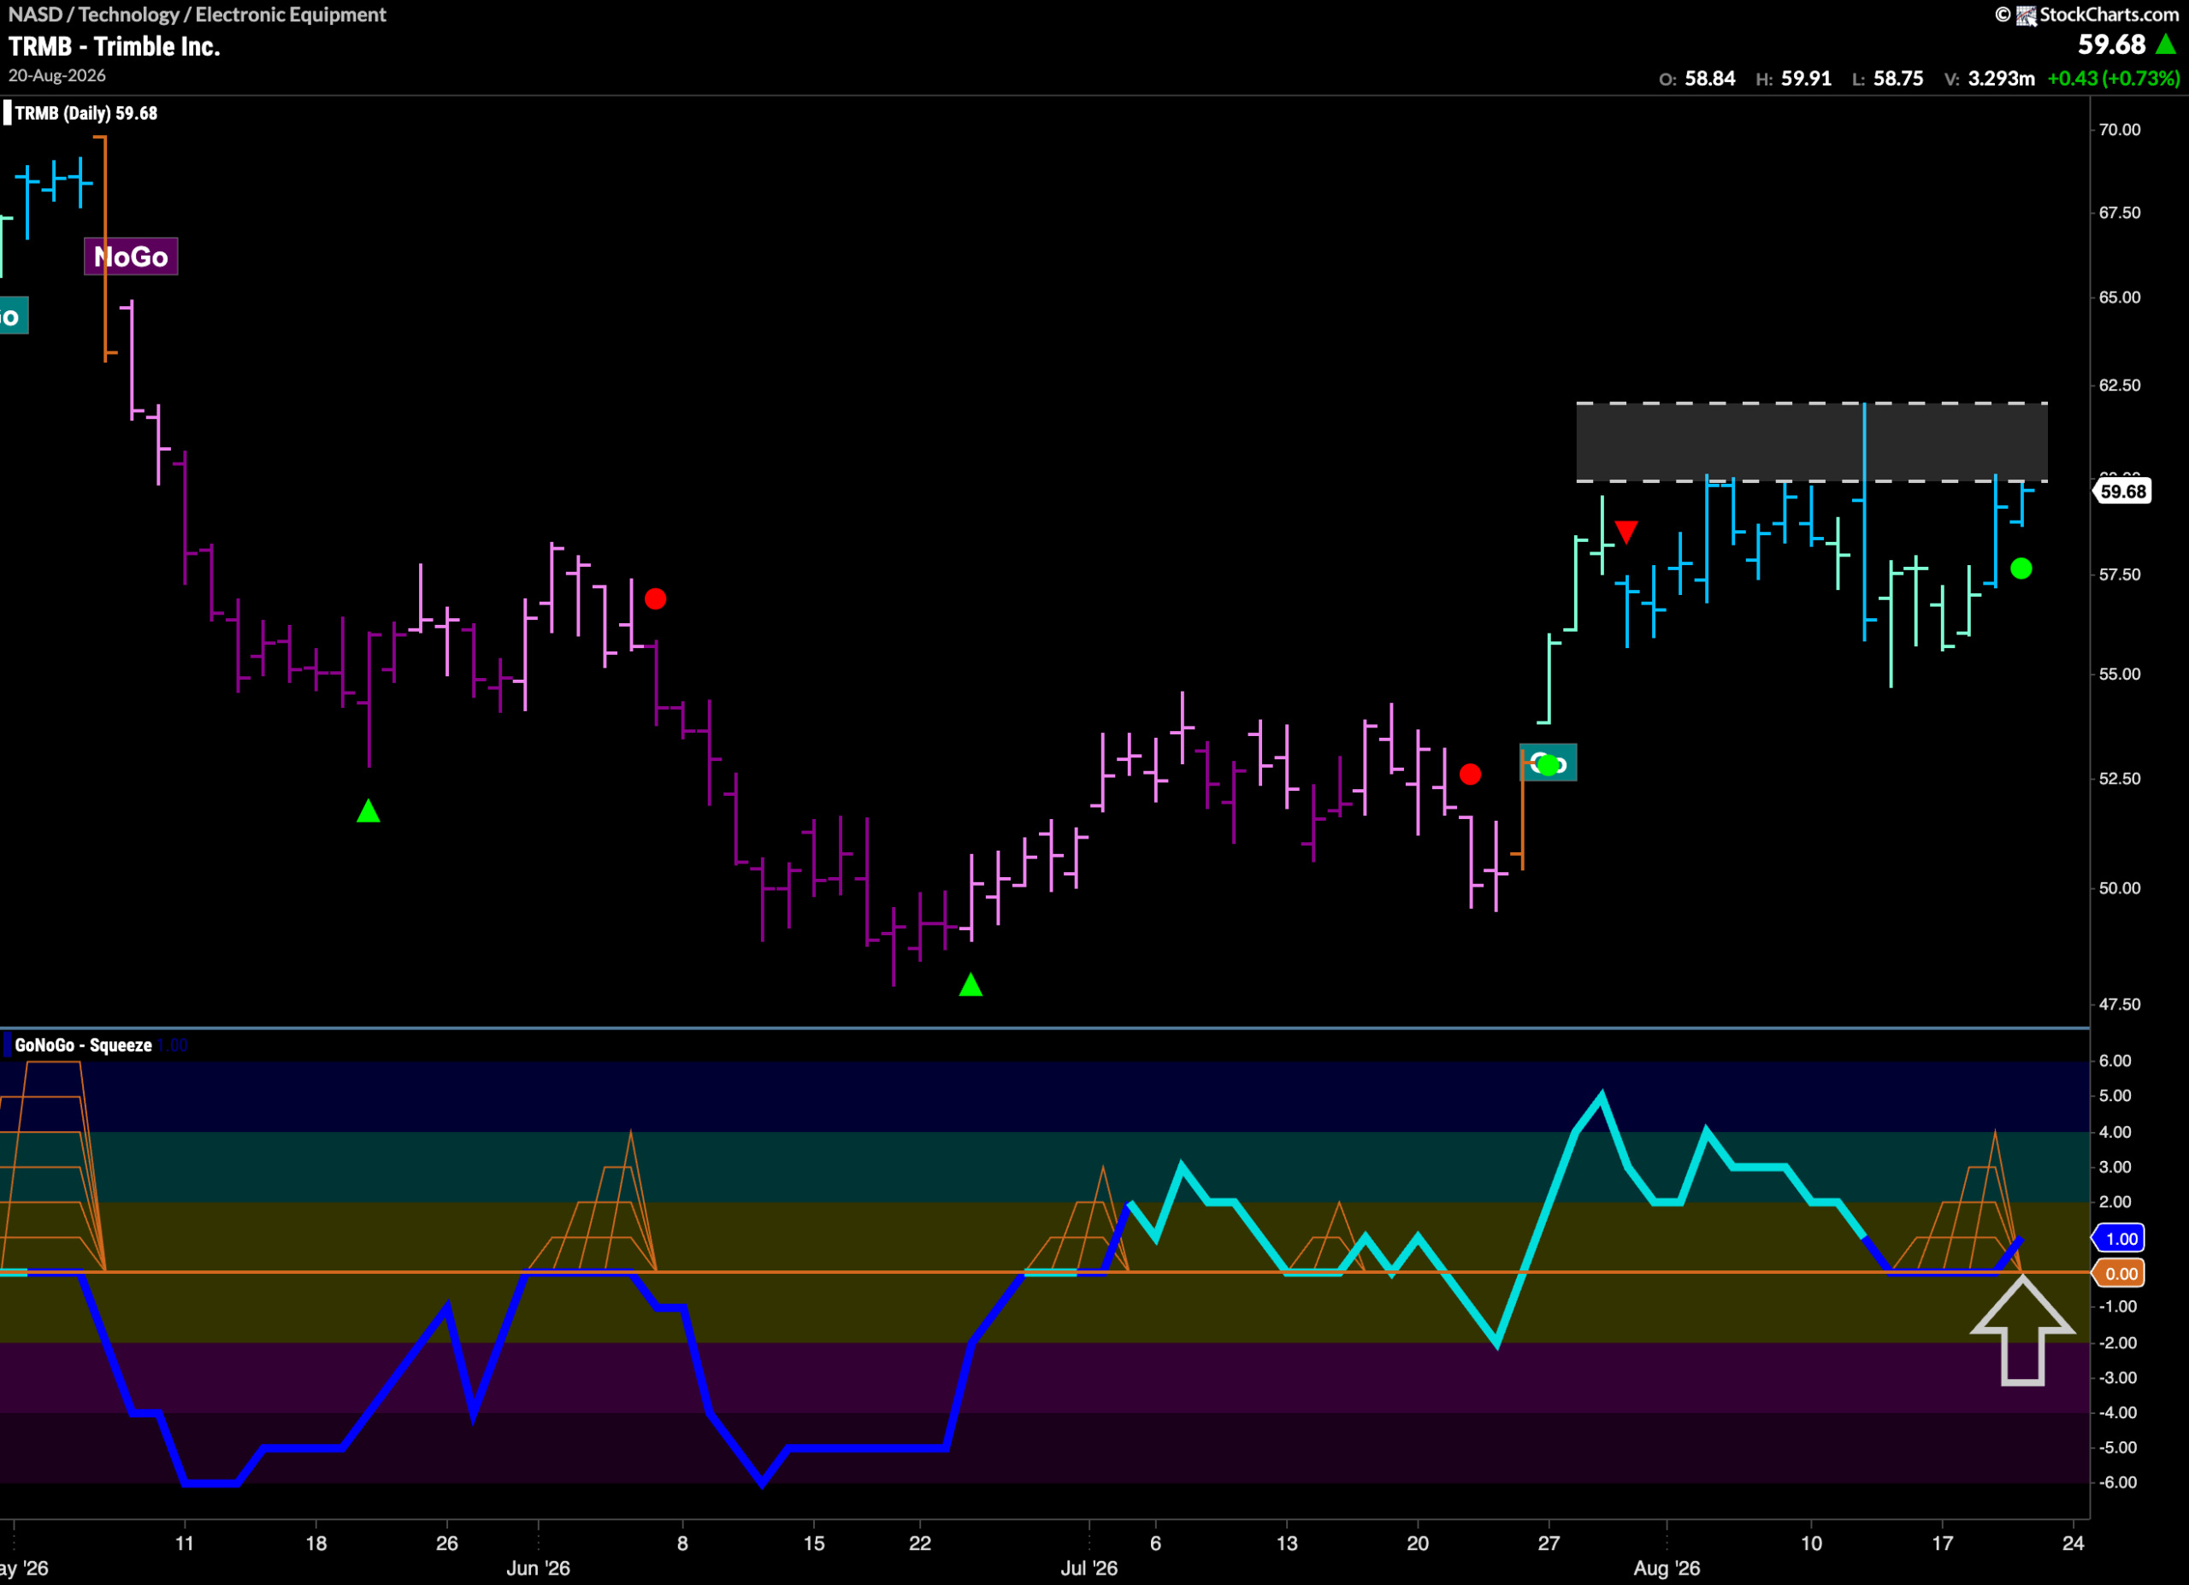
Task: Click the -4.00 oscillator axis label
Action: (2116, 1412)
